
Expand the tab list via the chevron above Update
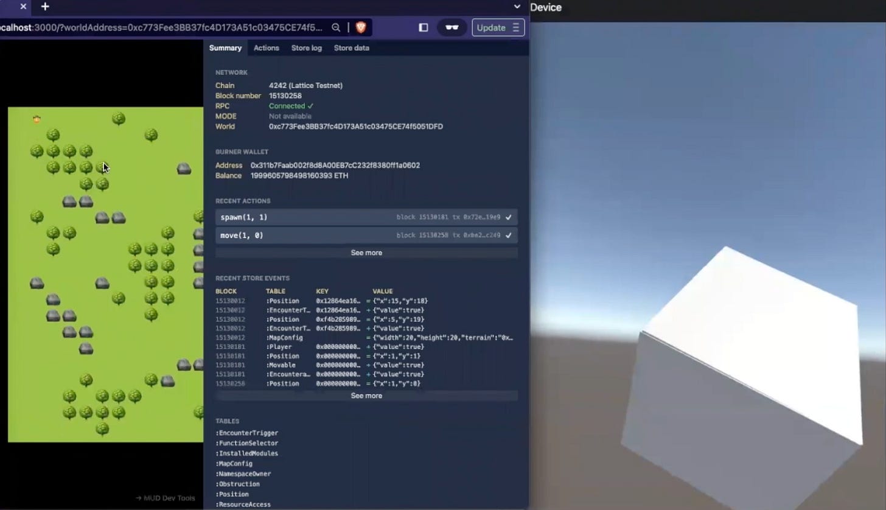[517, 7]
